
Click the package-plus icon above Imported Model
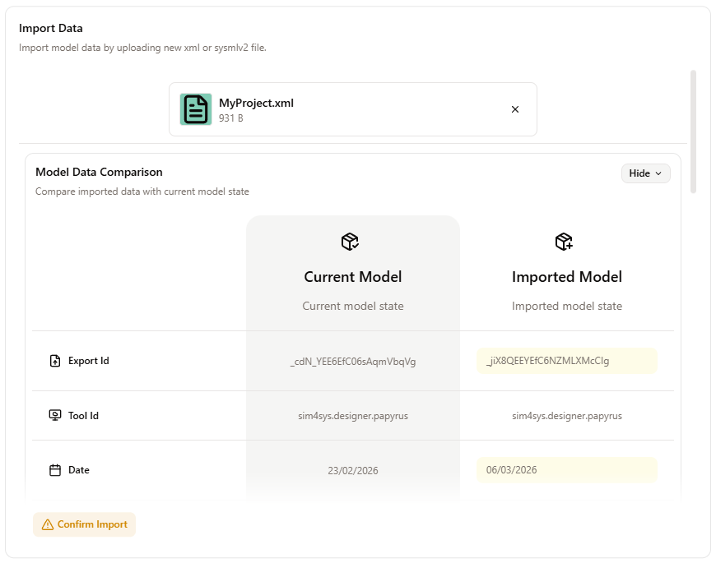(564, 241)
